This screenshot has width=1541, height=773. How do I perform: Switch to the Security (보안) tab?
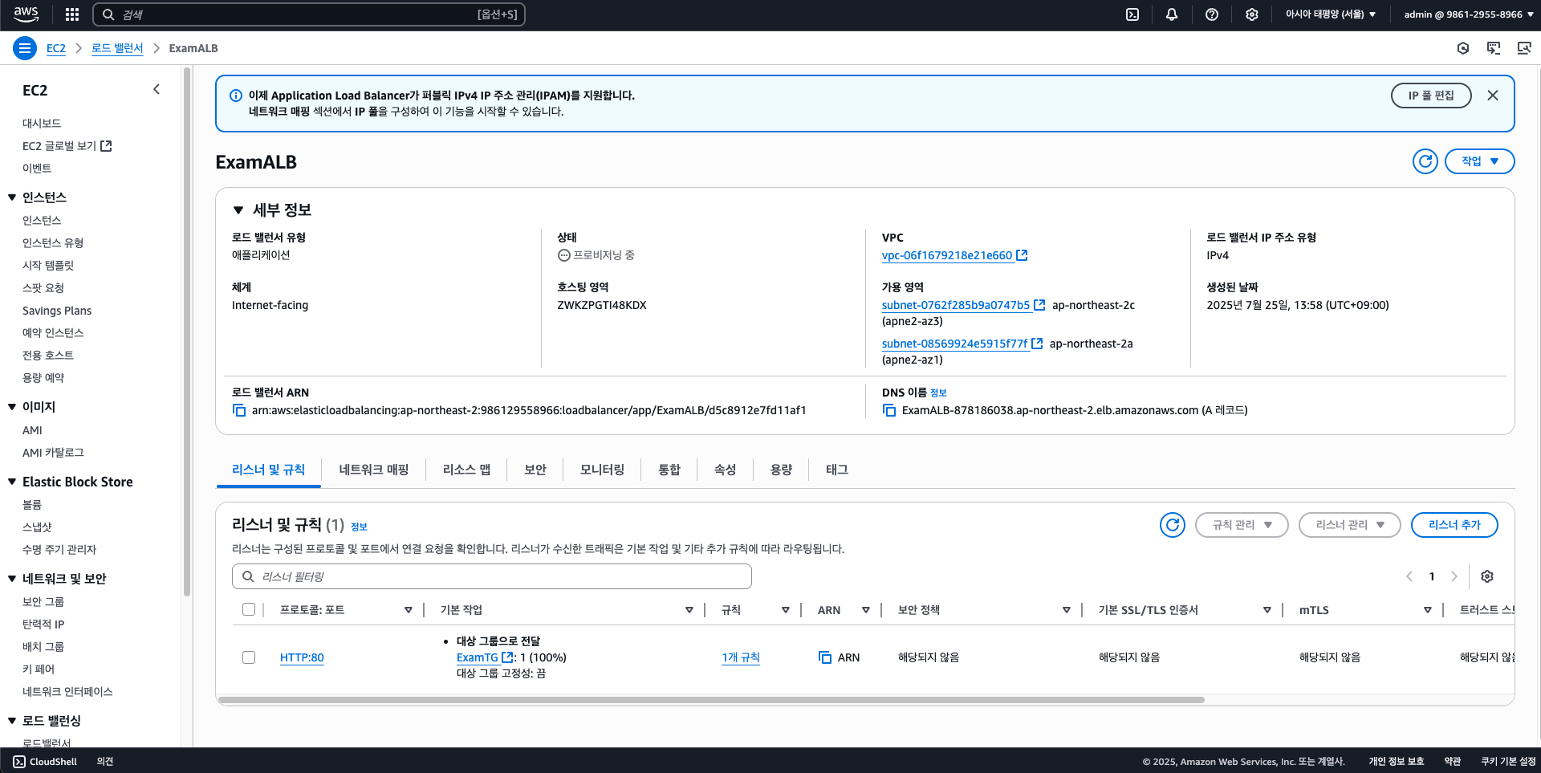[x=535, y=470]
